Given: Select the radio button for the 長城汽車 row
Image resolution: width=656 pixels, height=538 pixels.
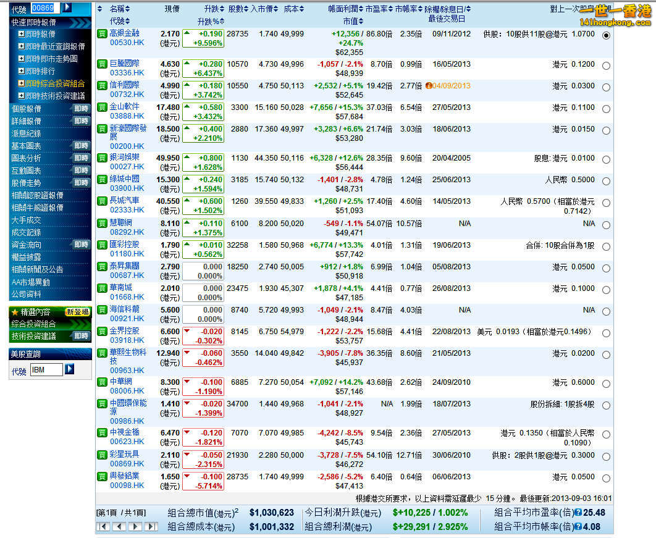Looking at the screenshot, I should click(606, 203).
